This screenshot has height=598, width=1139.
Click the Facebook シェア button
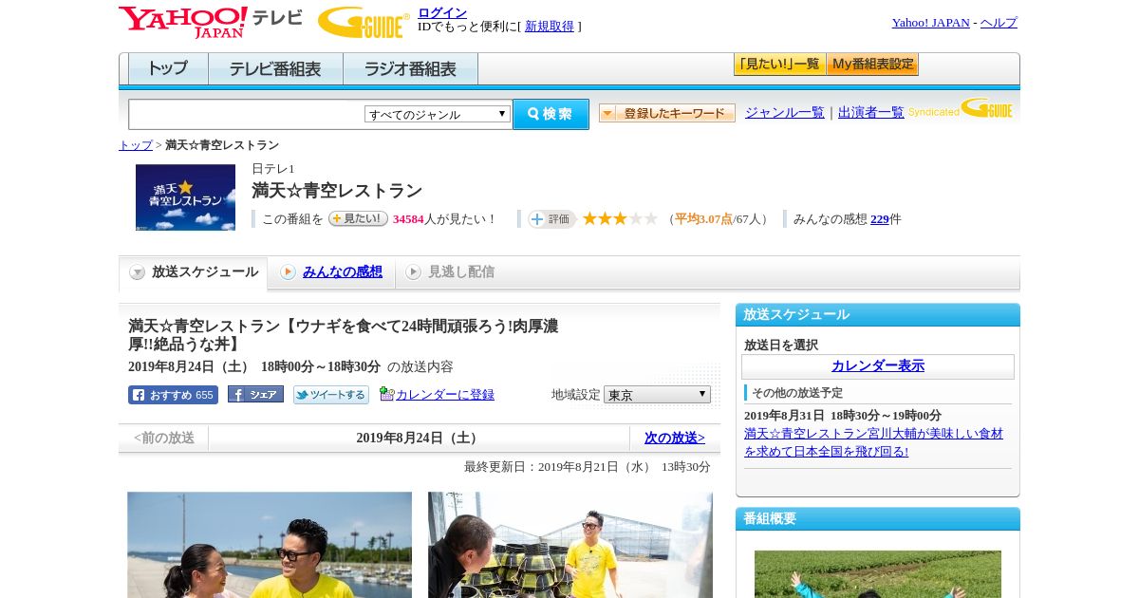pos(255,394)
